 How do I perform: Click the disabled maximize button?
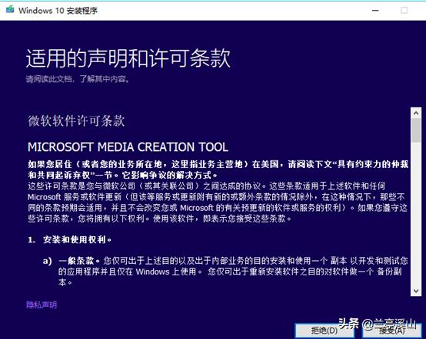click(x=404, y=11)
